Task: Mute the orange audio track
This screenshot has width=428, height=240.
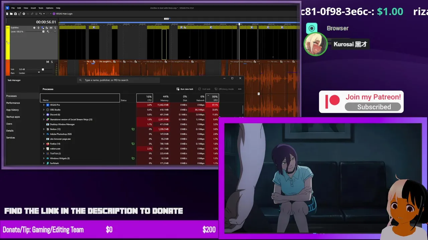Action: (x=47, y=62)
